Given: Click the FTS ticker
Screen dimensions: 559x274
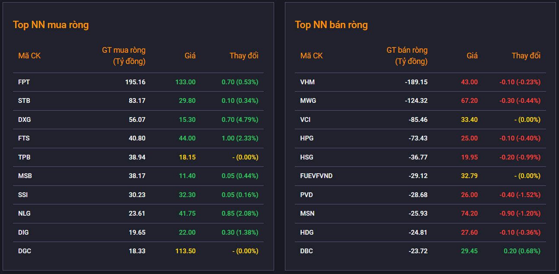Looking at the screenshot, I should coord(24,138).
